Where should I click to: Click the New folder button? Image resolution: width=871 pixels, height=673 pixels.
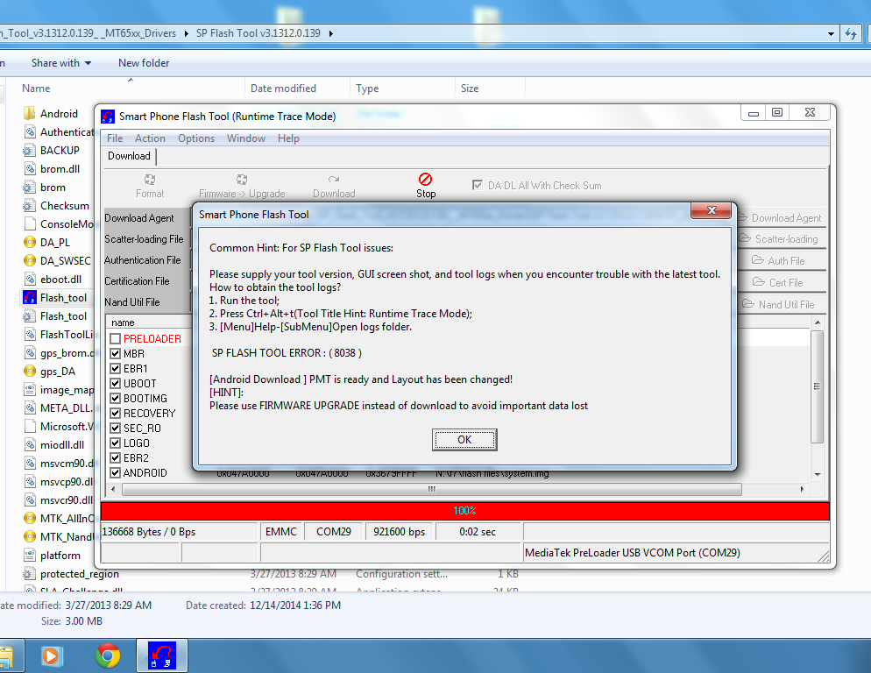[144, 63]
